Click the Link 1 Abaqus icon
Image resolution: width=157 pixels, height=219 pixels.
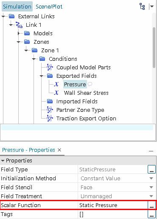(19, 25)
